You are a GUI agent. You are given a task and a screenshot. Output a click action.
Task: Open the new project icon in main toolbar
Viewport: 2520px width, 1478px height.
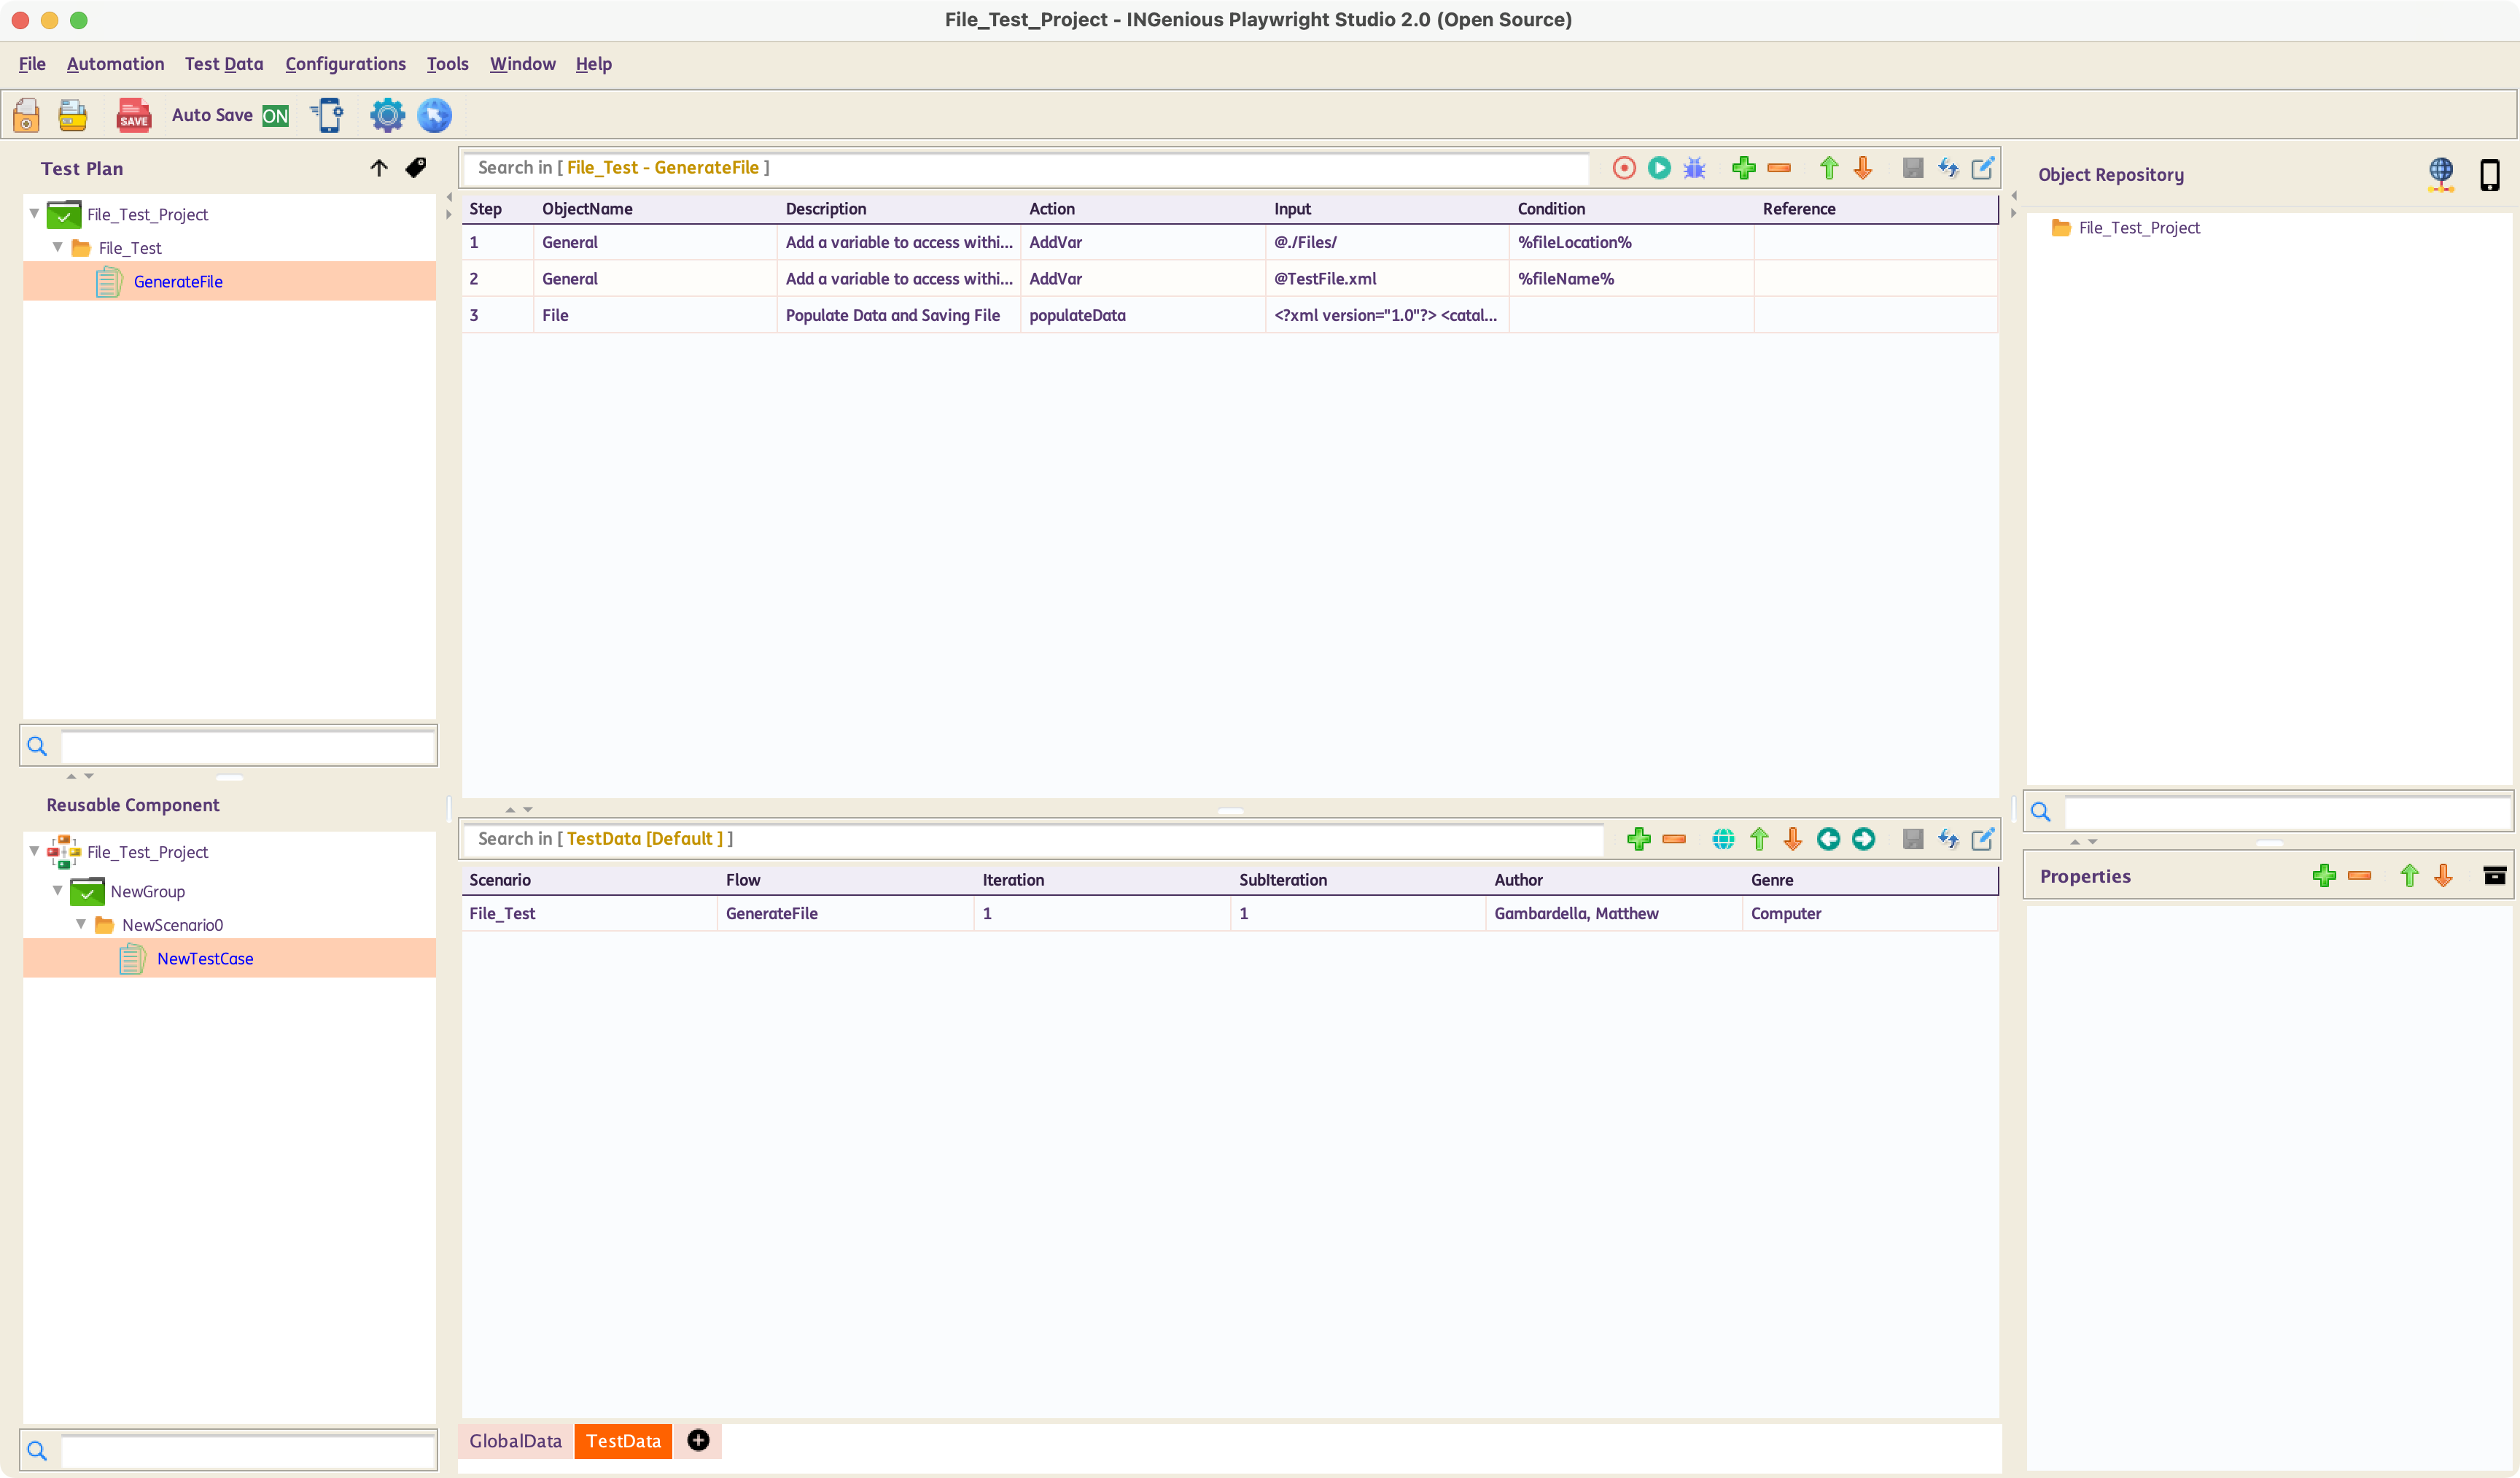tap(27, 115)
